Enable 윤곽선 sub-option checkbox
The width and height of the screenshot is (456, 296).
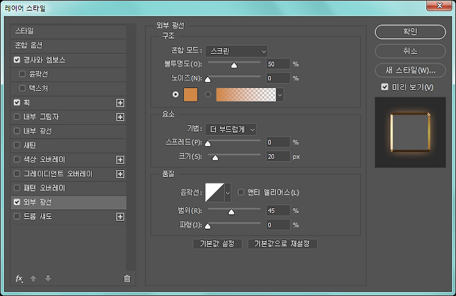(x=22, y=74)
